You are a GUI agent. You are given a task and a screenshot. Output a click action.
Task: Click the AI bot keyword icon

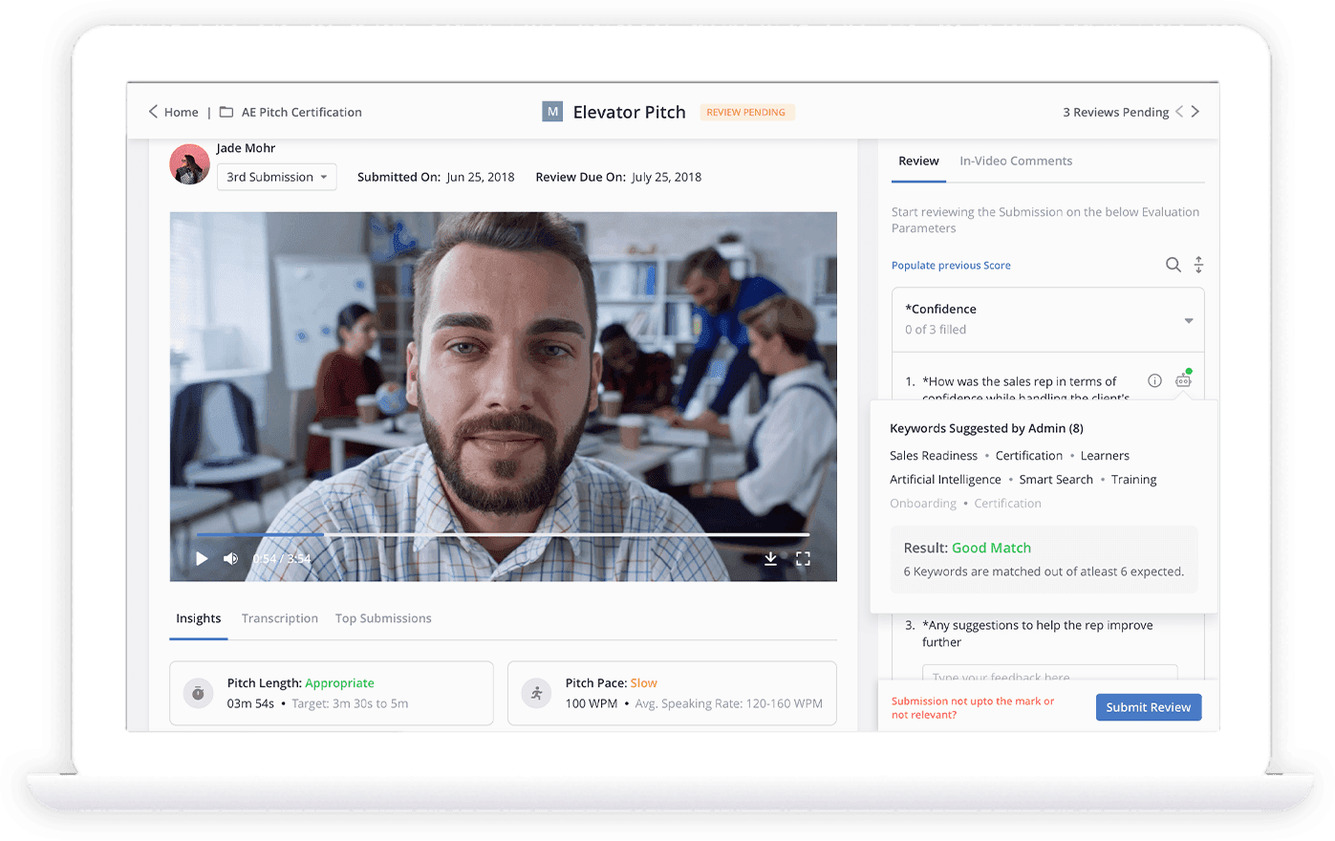click(1183, 380)
